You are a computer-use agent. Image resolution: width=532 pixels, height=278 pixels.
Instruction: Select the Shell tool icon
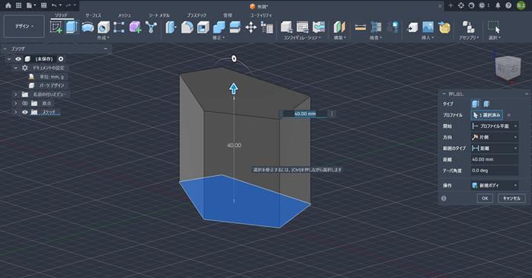pyautogui.click(x=203, y=27)
